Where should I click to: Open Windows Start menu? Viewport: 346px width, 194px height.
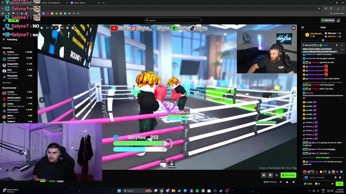pos(119,191)
